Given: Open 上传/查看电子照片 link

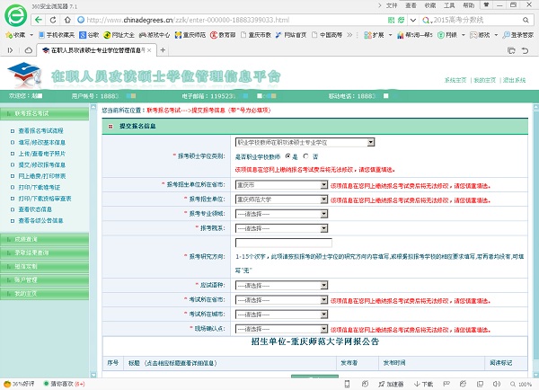Looking at the screenshot, I should 42,154.
